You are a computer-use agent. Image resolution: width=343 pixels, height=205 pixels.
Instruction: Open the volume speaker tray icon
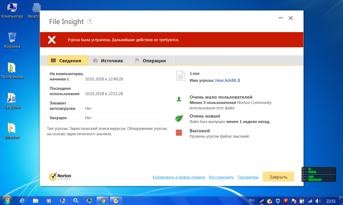318,201
